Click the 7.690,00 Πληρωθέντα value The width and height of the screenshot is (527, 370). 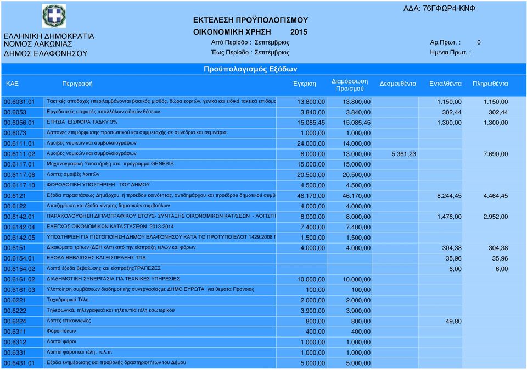coord(496,154)
